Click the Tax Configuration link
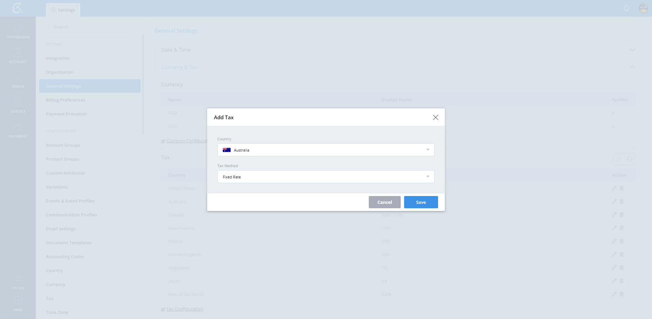This screenshot has height=319, width=652. click(184, 309)
